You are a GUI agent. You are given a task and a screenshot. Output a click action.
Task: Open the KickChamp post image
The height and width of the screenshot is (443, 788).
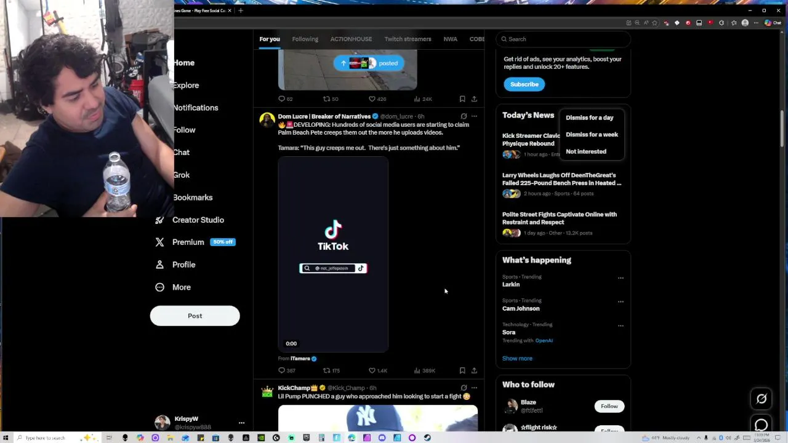(x=378, y=418)
